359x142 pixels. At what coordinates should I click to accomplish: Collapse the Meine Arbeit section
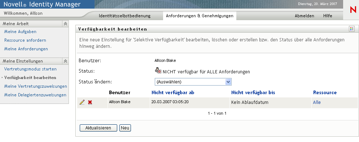click(65, 24)
